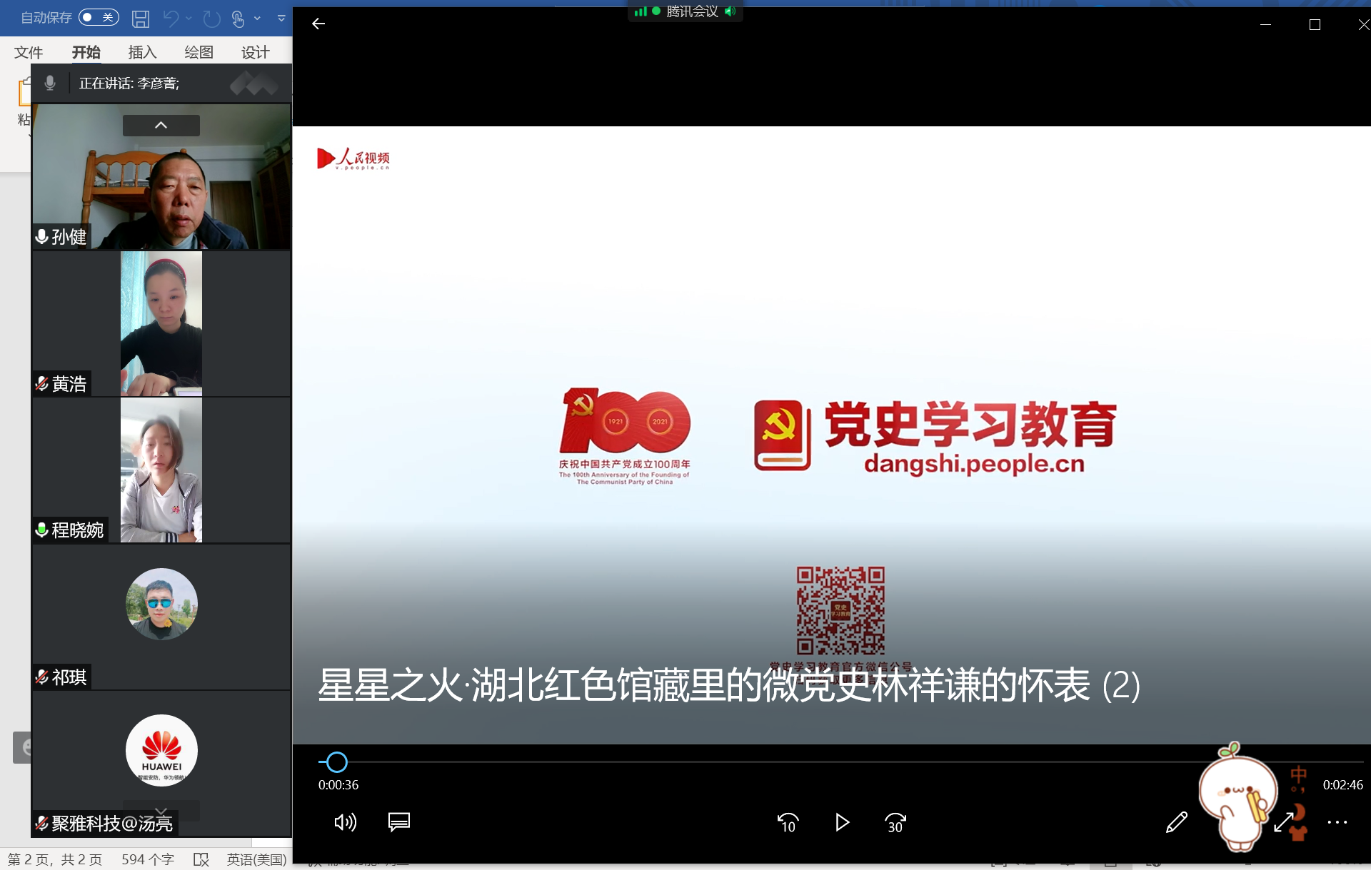Skip back 10 seconds

(x=788, y=823)
